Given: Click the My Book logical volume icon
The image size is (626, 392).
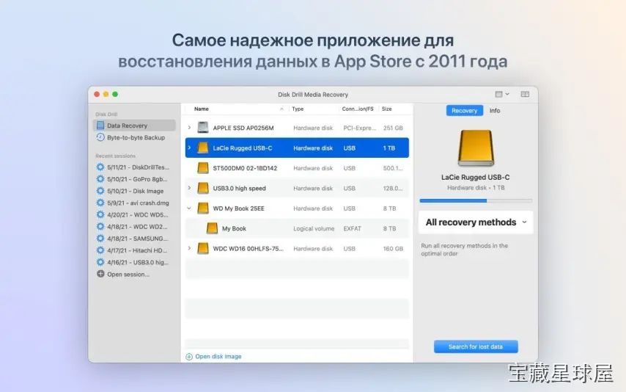Looking at the screenshot, I should click(212, 228).
